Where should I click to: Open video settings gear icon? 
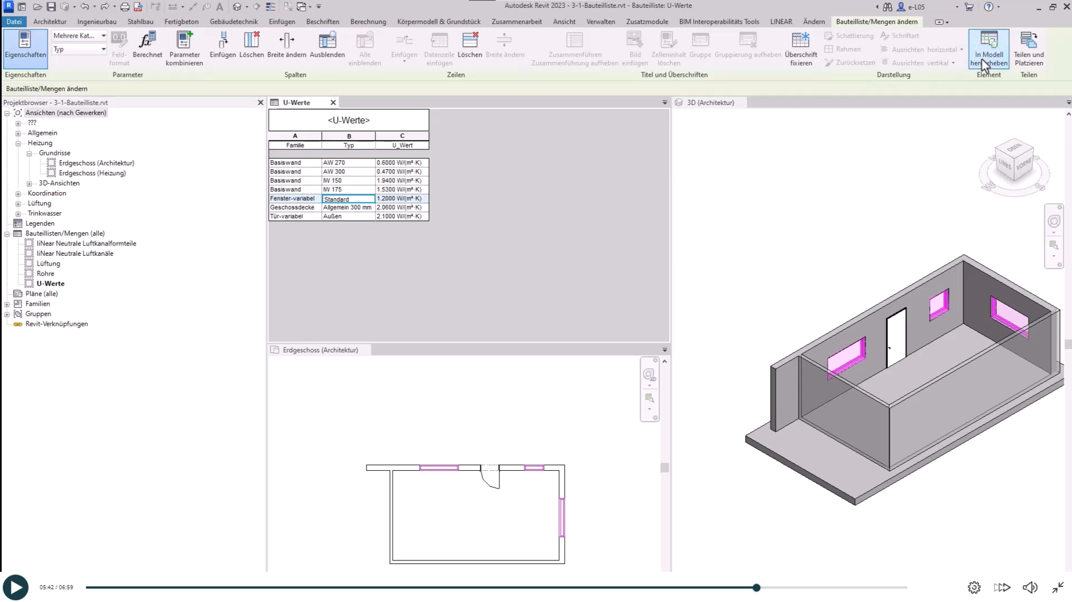(x=974, y=588)
